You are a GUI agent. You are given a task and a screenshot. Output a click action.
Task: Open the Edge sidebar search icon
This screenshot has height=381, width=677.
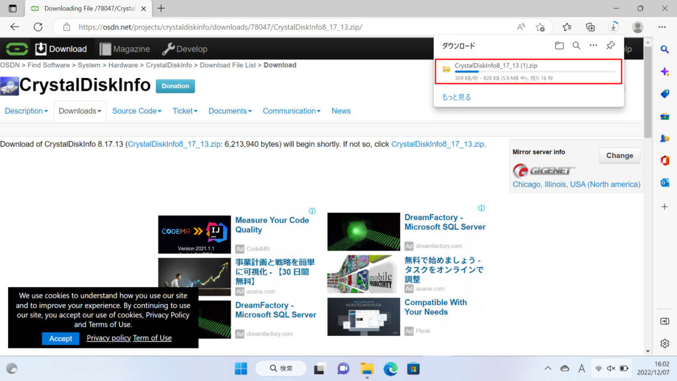(x=665, y=49)
